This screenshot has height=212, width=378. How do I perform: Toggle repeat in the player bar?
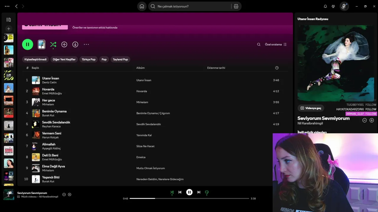(207, 192)
